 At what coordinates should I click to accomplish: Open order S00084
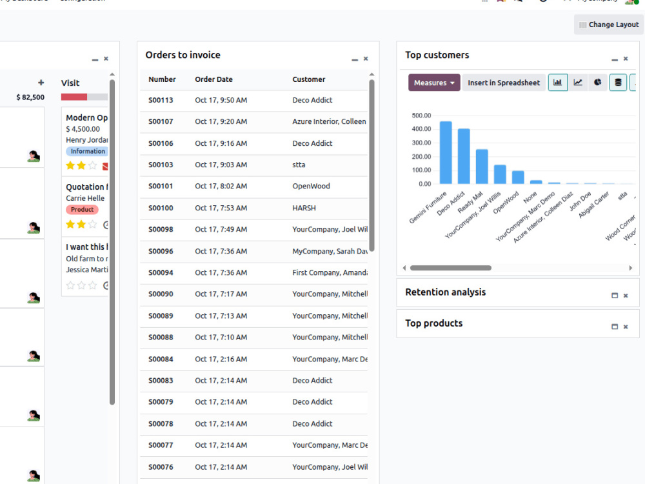tap(253, 359)
